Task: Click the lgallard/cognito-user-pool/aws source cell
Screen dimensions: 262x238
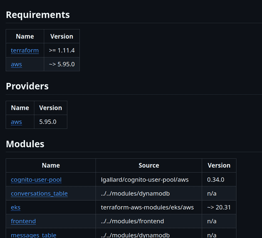Action: pyautogui.click(x=145, y=180)
